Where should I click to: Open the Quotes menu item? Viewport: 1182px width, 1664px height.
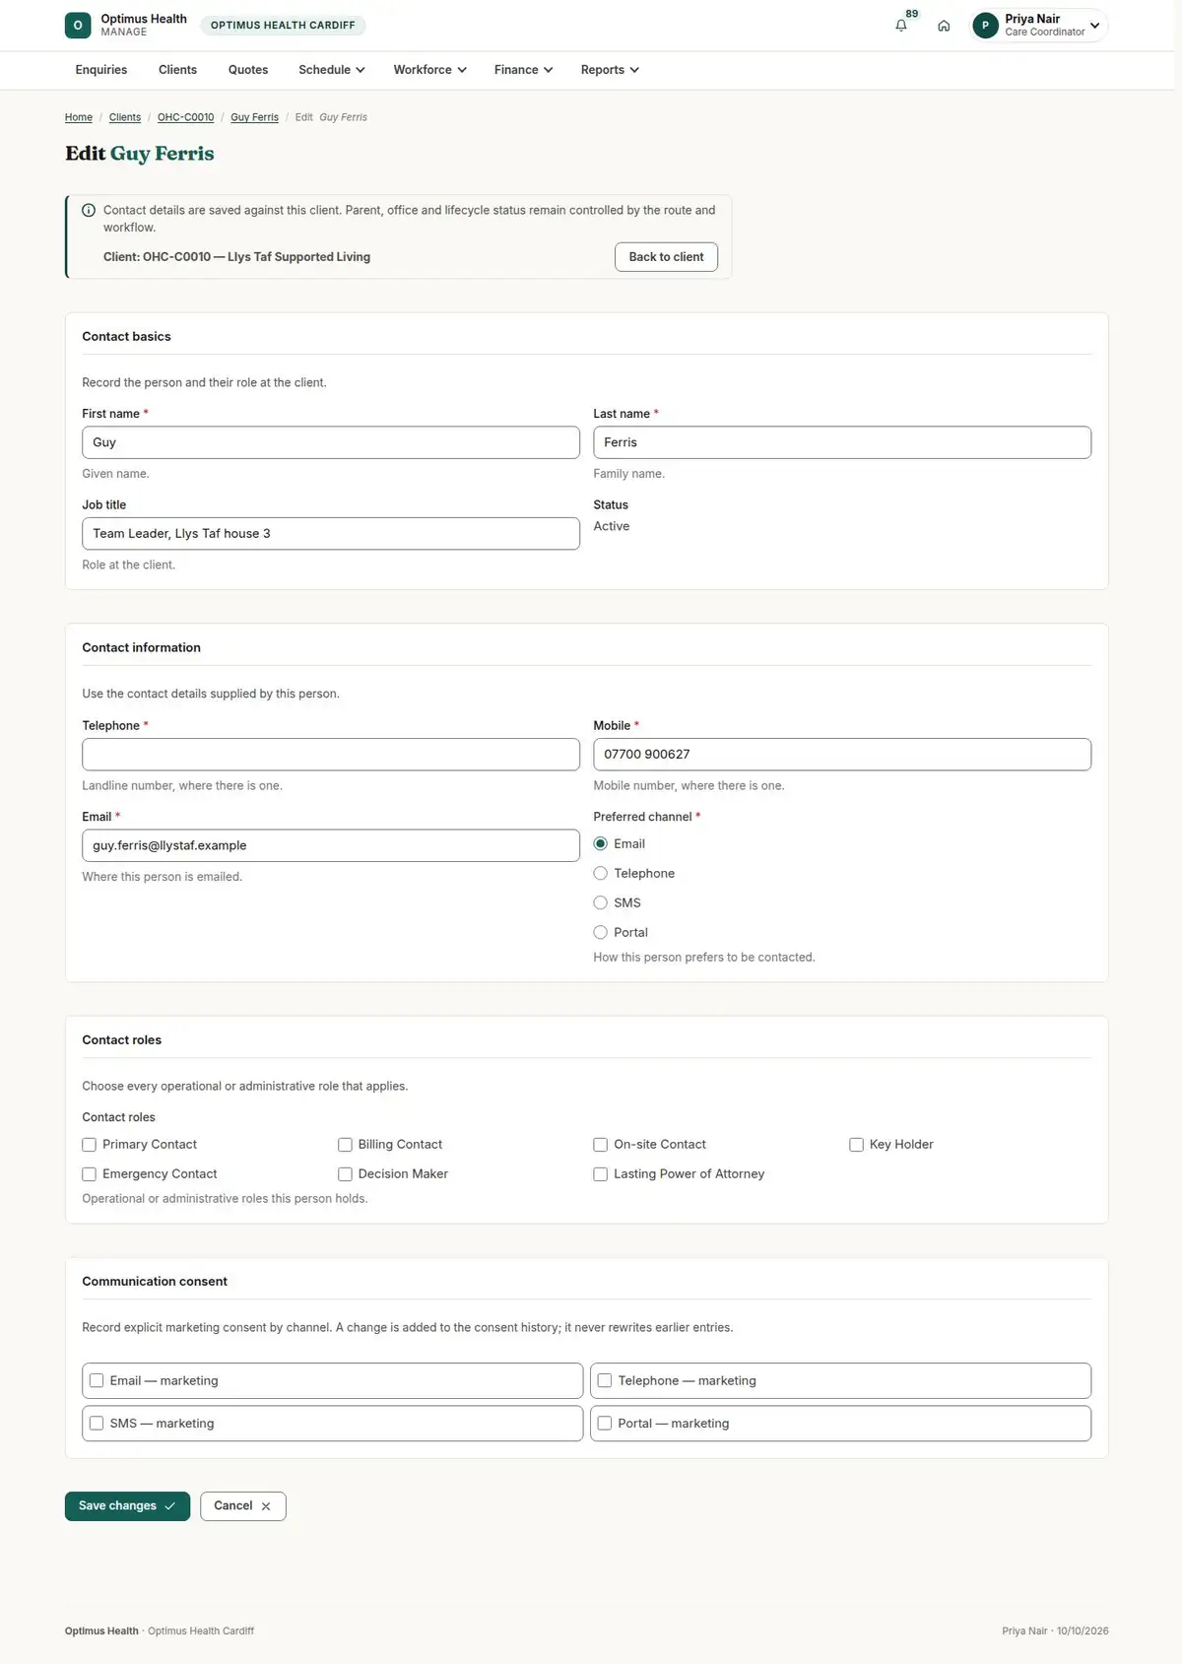pyautogui.click(x=248, y=70)
